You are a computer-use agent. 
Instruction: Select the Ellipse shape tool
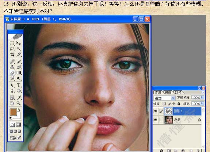[19, 91]
